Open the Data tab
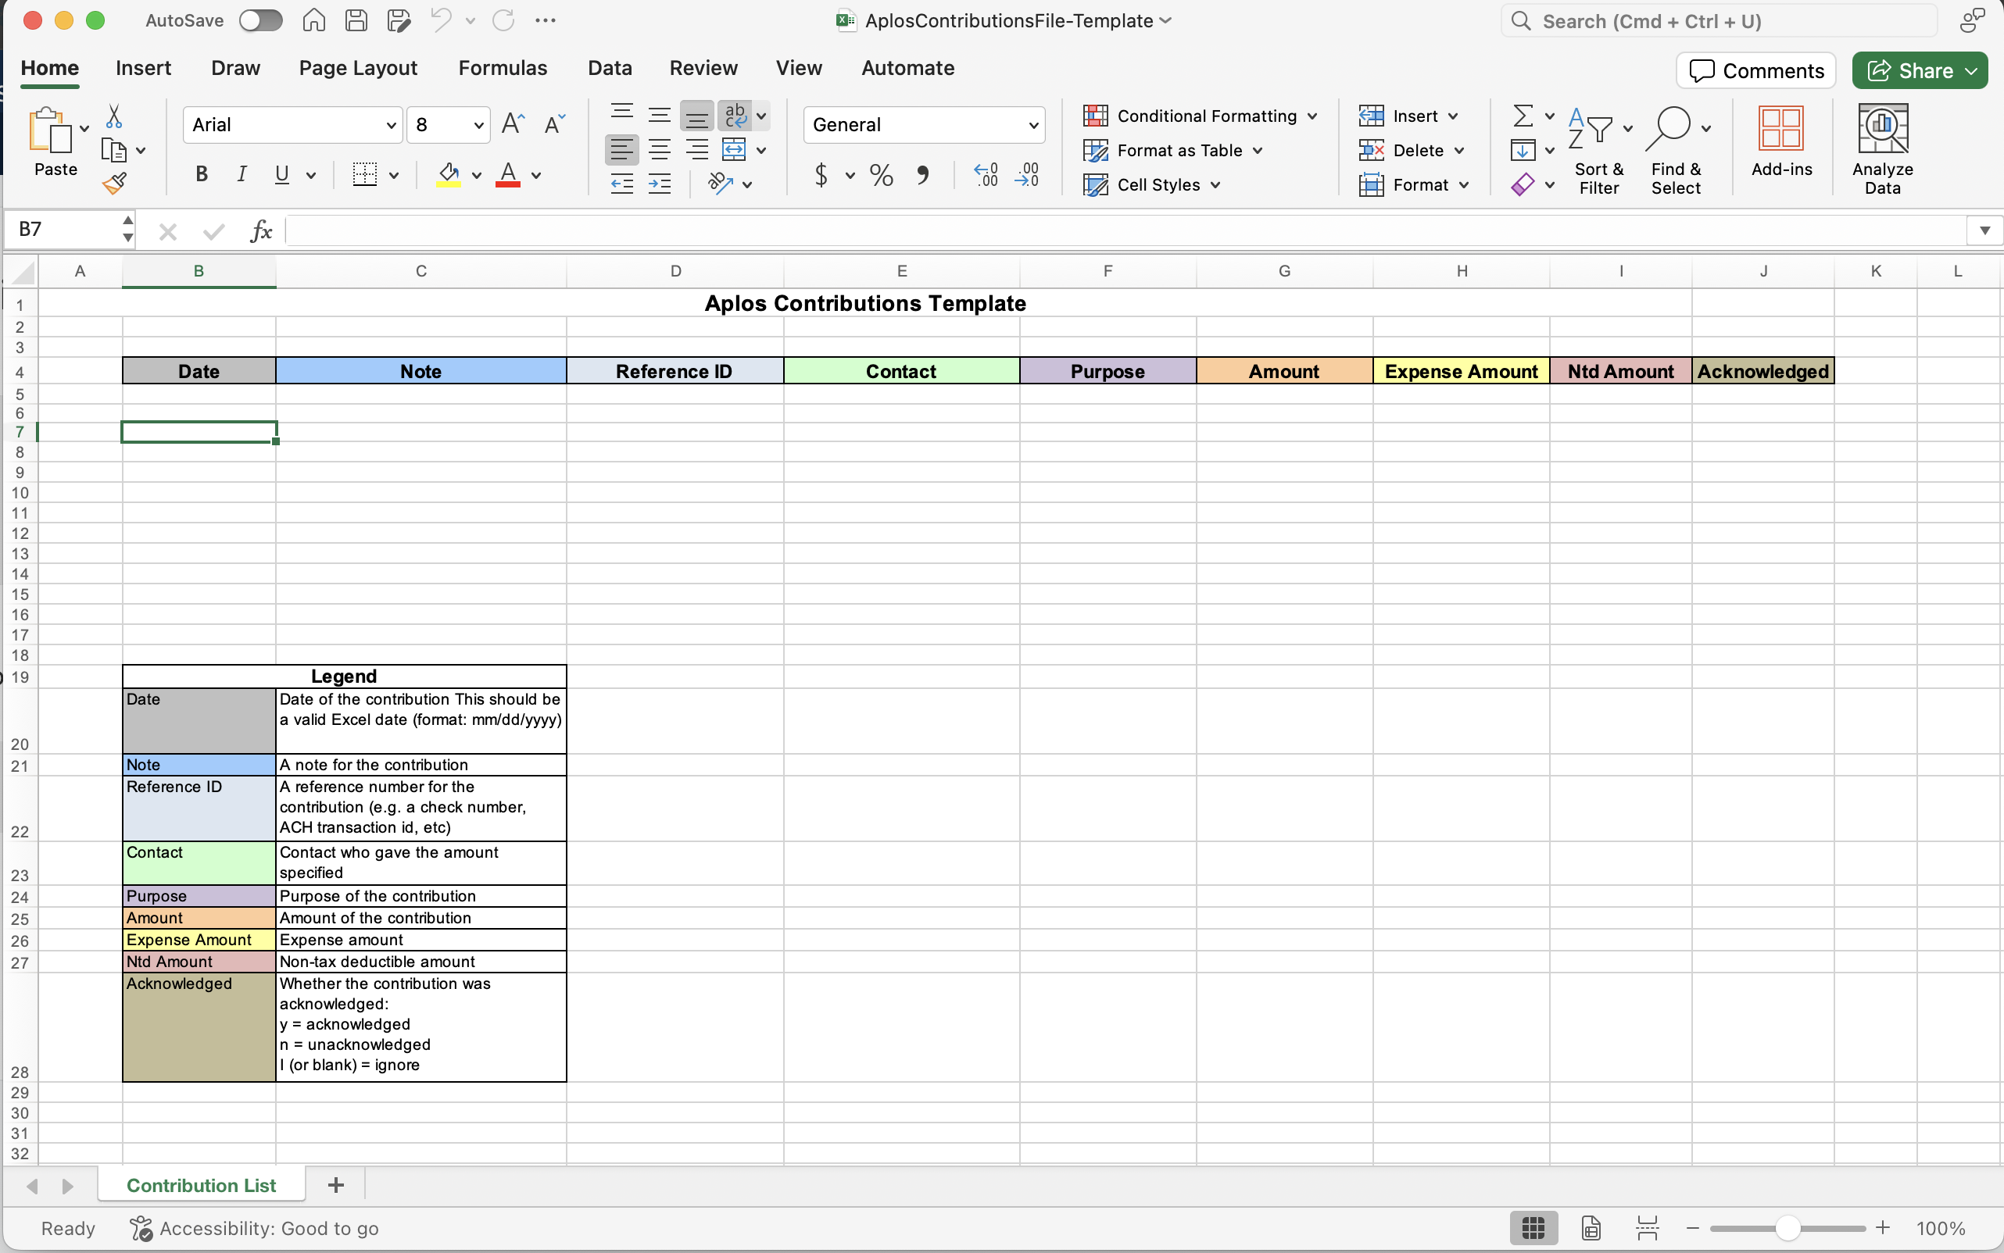 610,68
